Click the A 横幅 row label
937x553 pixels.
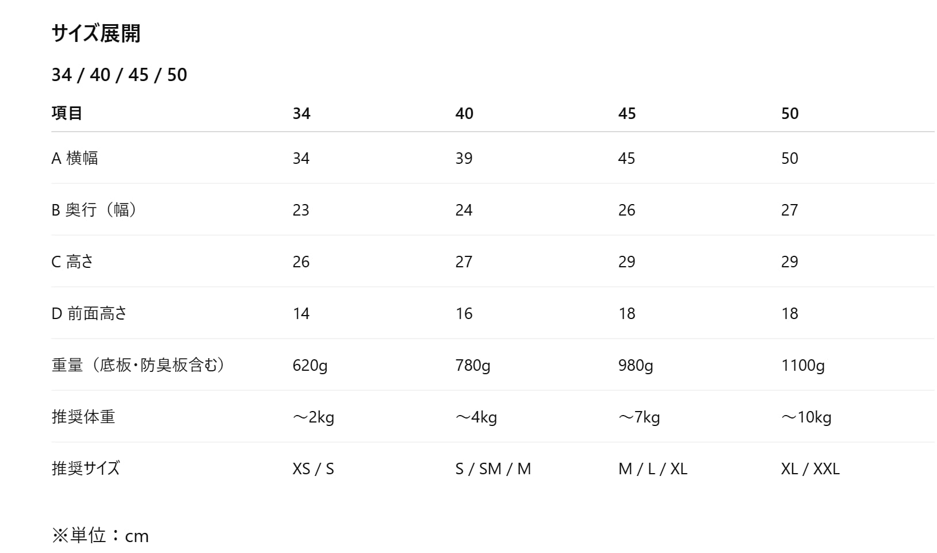tap(75, 158)
